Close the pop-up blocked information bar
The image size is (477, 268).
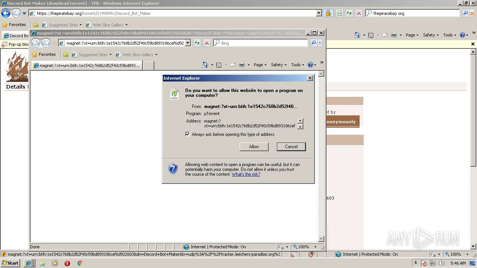pyautogui.click(x=473, y=44)
